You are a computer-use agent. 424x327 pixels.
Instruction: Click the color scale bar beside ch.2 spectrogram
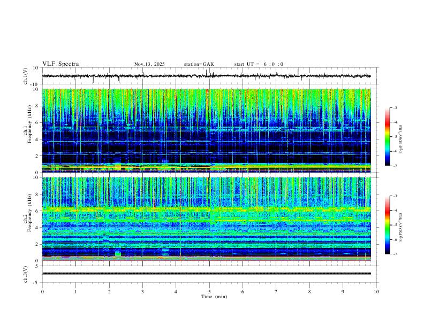pos(387,225)
